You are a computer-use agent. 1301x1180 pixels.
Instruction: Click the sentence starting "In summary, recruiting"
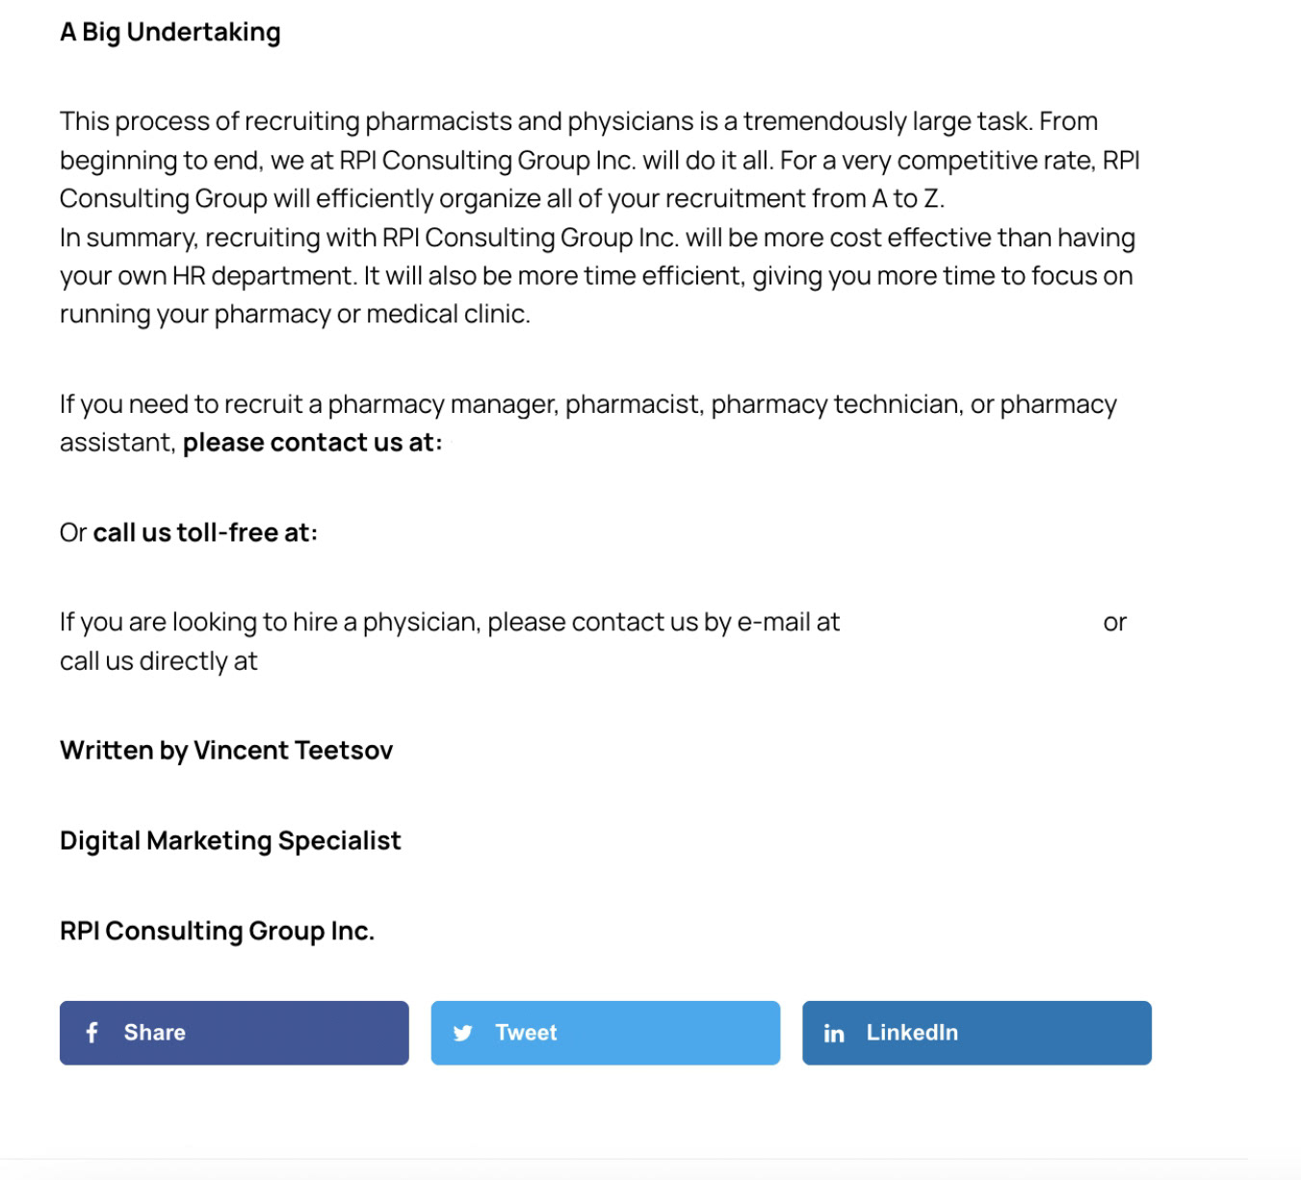(x=597, y=238)
